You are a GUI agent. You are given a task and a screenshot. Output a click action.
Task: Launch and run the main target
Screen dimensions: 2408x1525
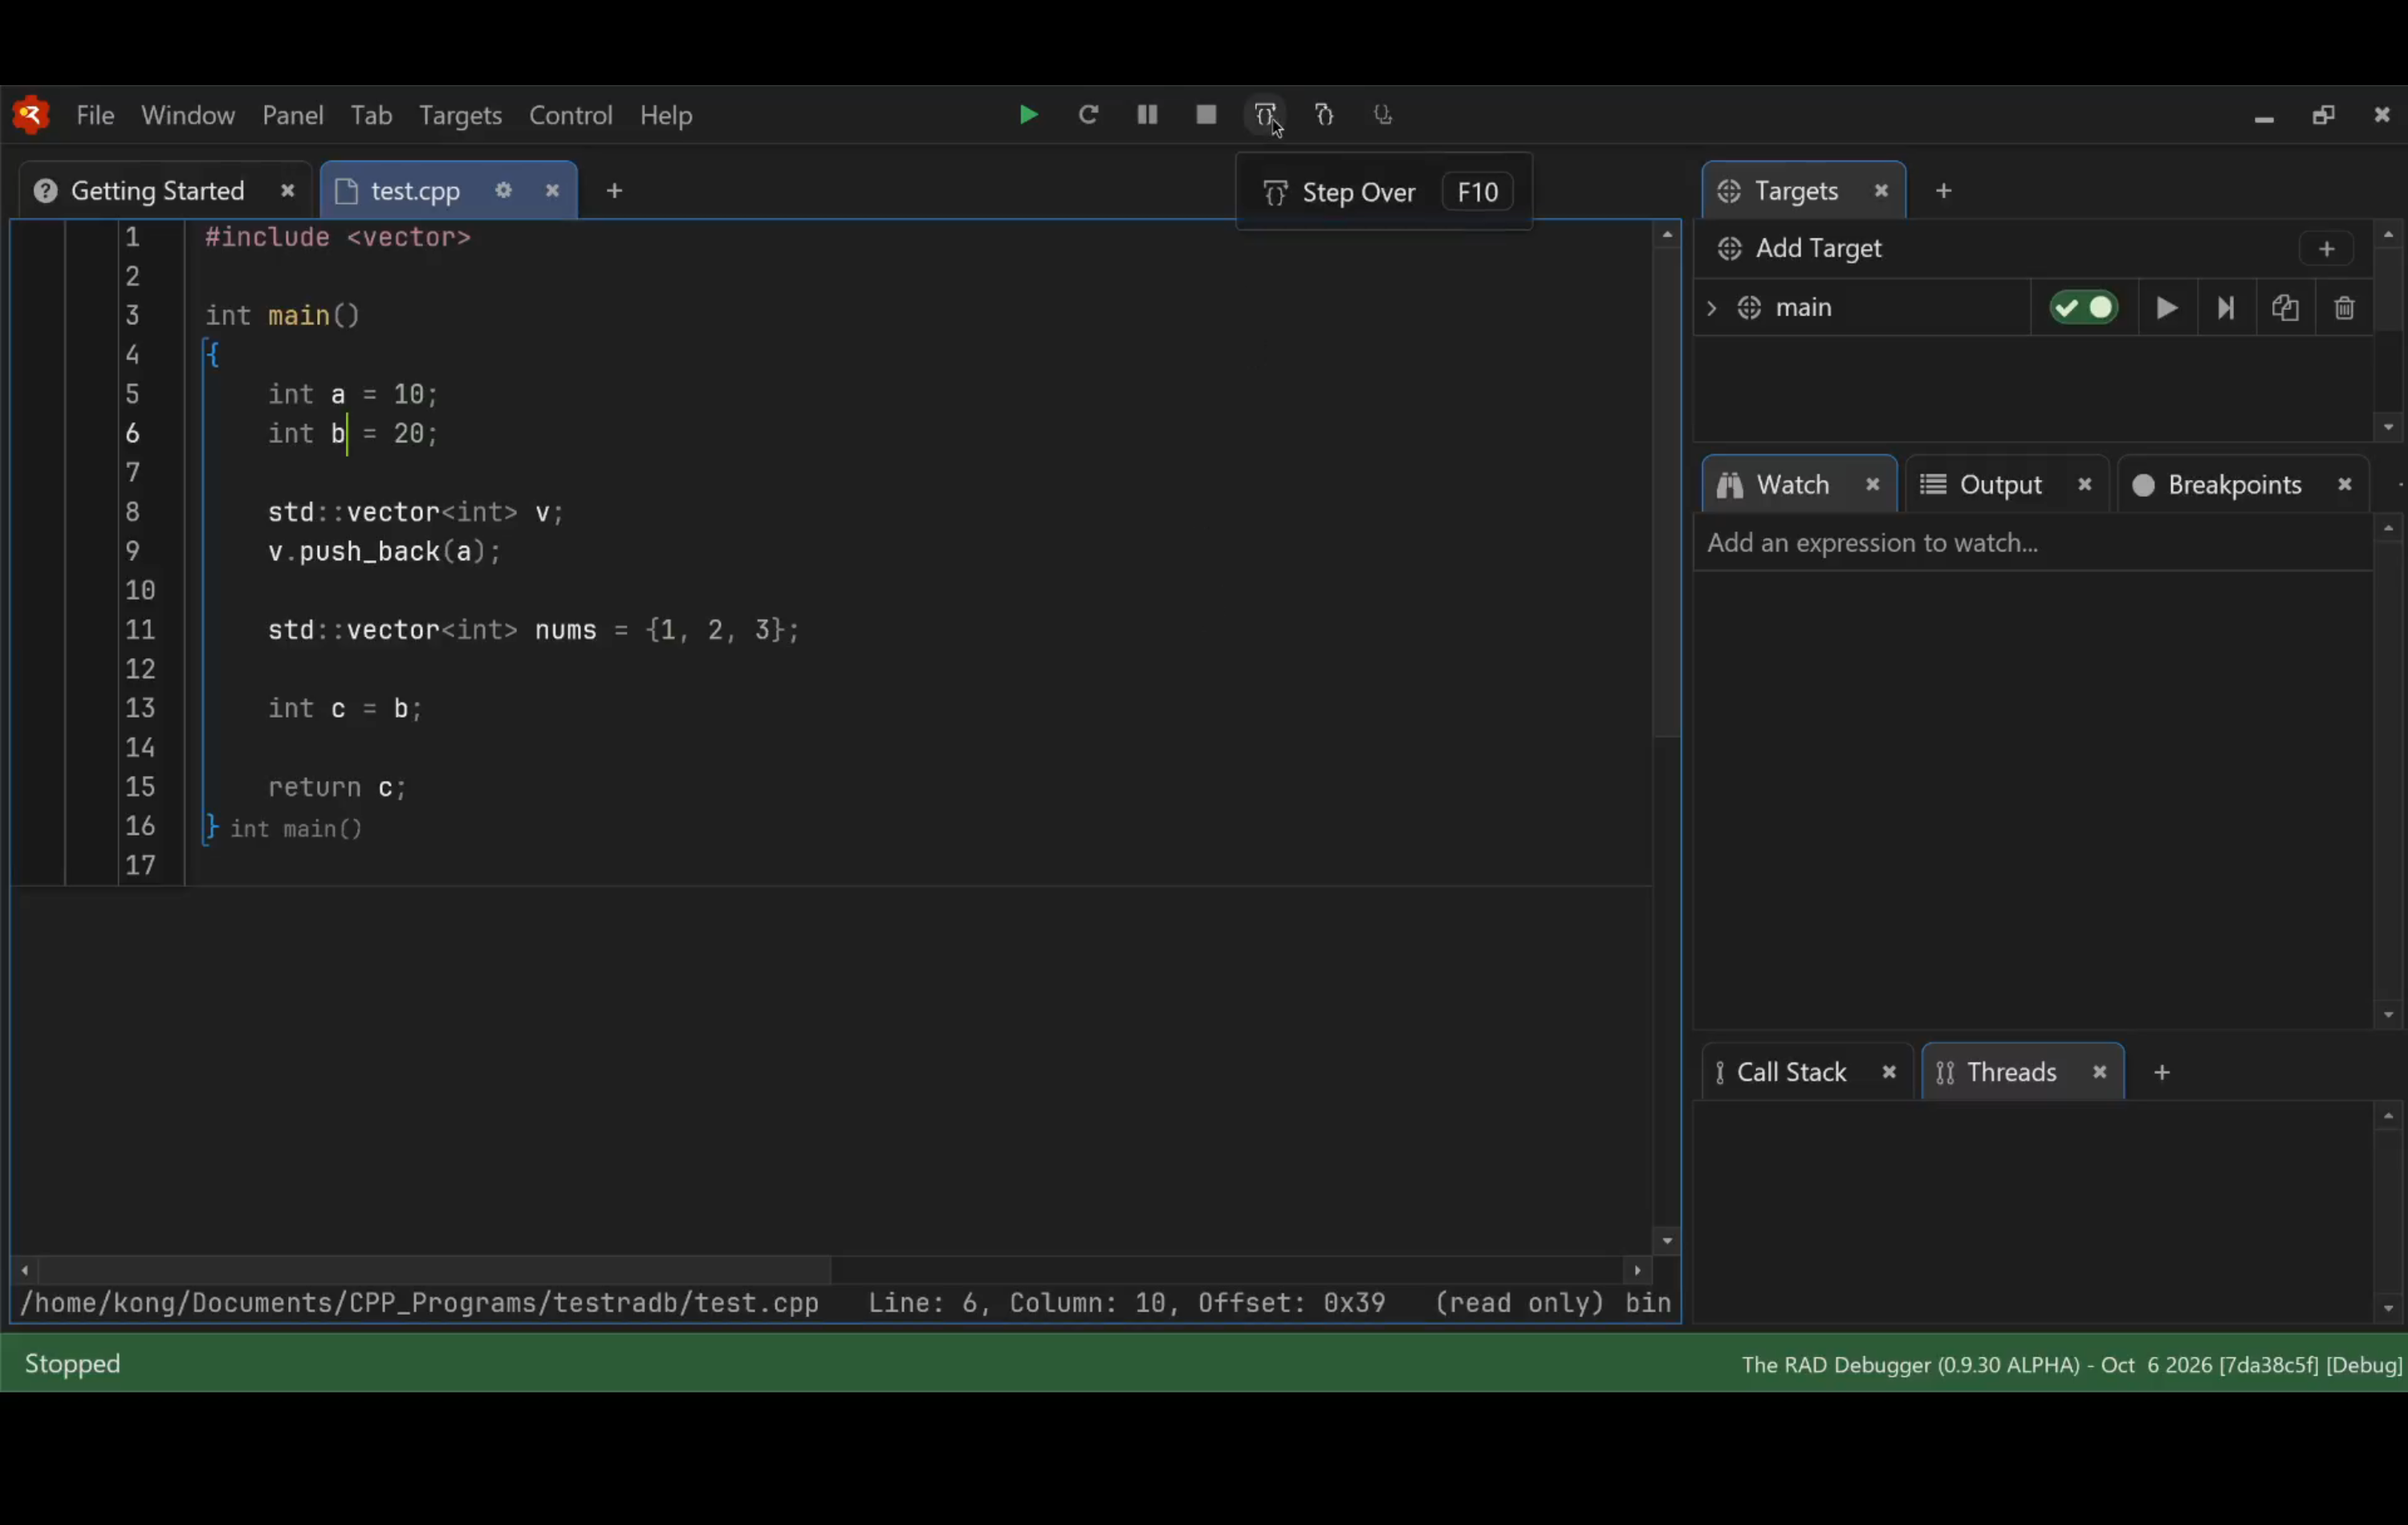pos(2166,308)
